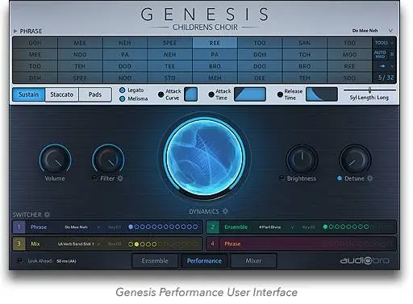Viewport: 413px width, 304px height.
Task: Switch to the Pads articulation tab
Action: click(x=95, y=94)
